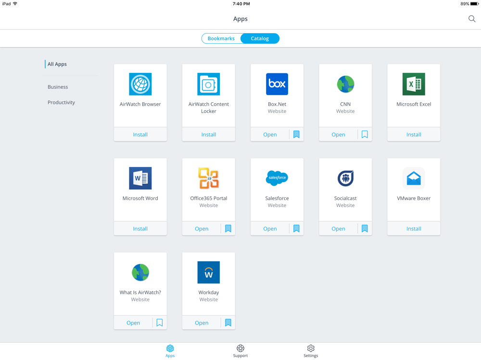Viewport: 481px width, 360px height.
Task: Tap the Salesforce cloud icon
Action: (x=277, y=178)
